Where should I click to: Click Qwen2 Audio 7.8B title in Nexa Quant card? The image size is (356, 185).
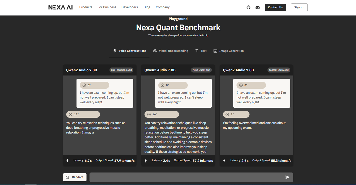(160, 70)
